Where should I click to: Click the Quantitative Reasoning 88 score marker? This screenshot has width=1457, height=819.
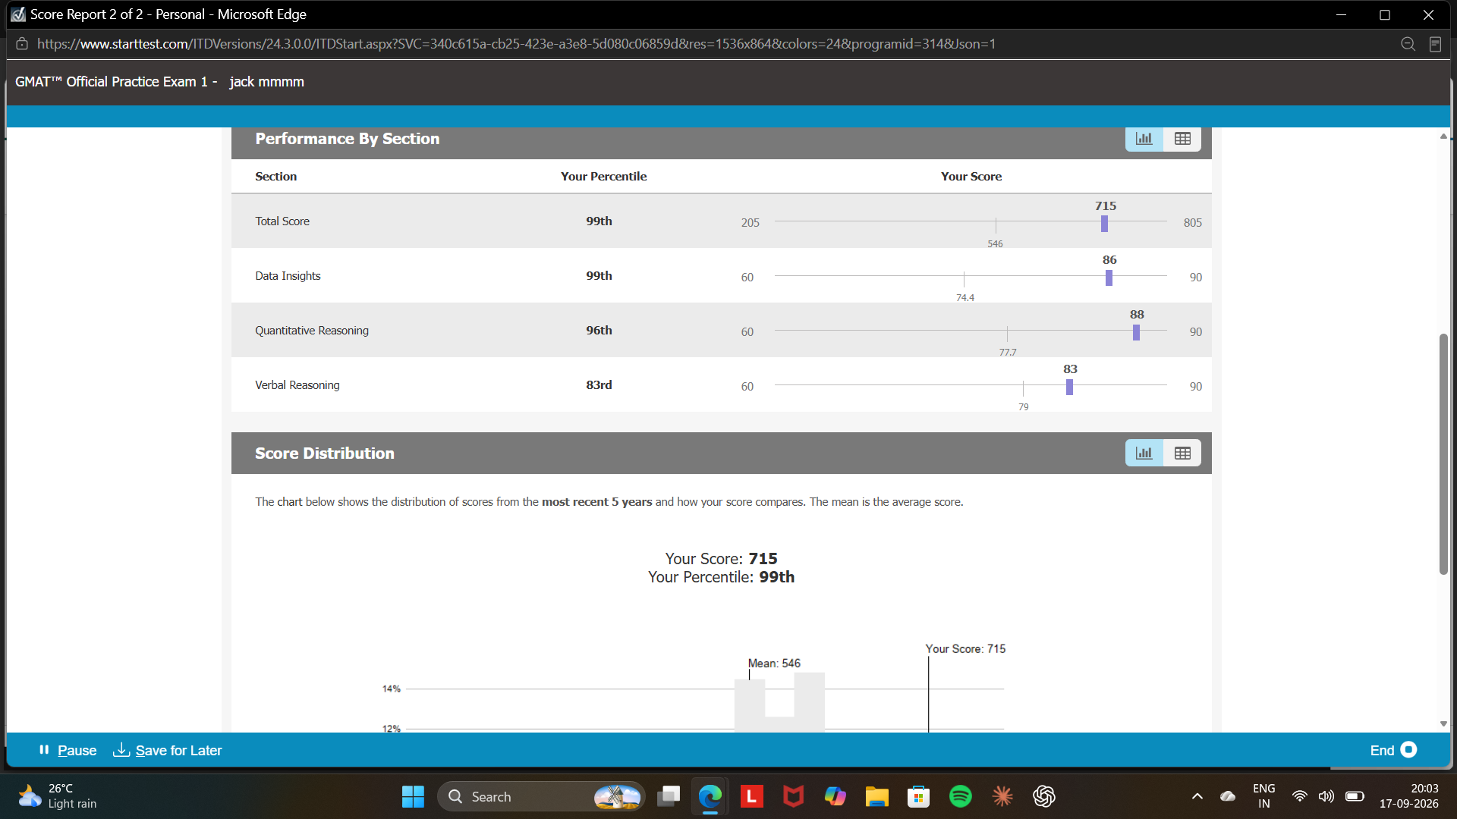tap(1136, 332)
